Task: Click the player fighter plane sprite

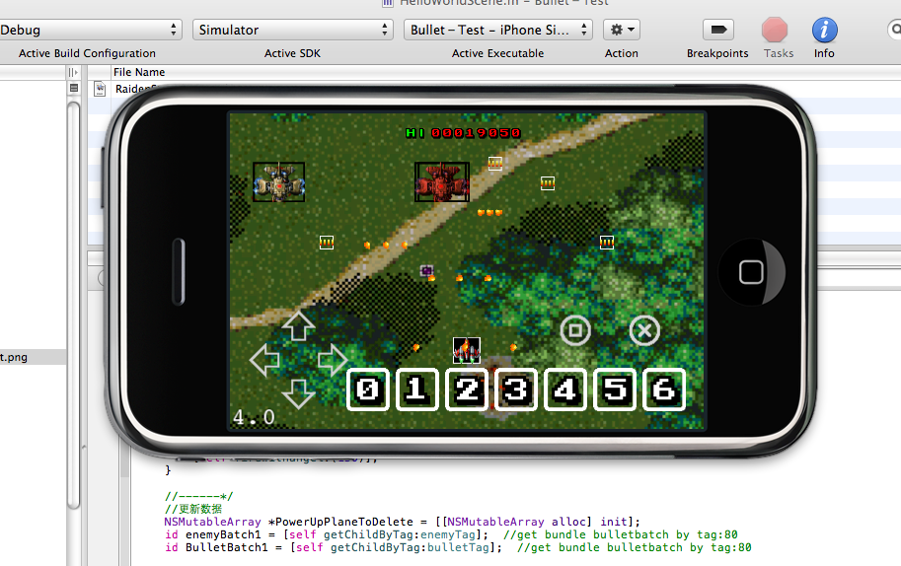Action: tap(467, 350)
